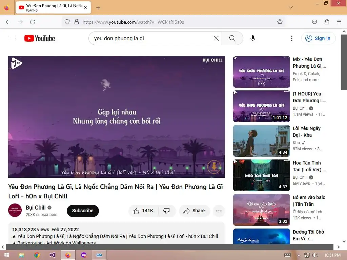The height and width of the screenshot is (260, 347).
Task: Share the video
Action: [x=194, y=211]
